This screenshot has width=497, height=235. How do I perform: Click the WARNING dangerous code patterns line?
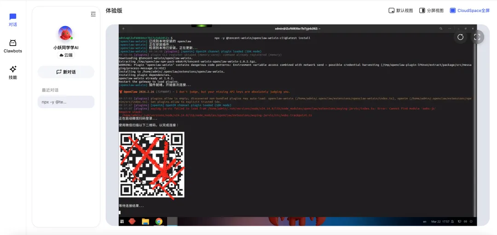pos(295,66)
